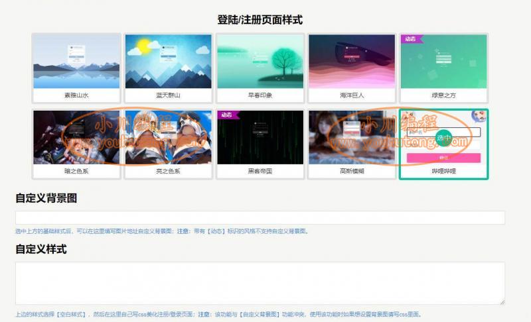Click the 动态 badge on 绿意之方

point(410,39)
